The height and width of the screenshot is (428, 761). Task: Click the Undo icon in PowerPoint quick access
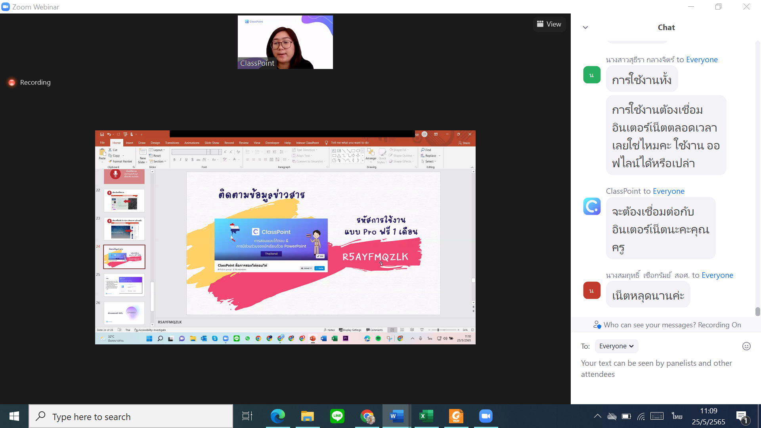[x=109, y=134]
